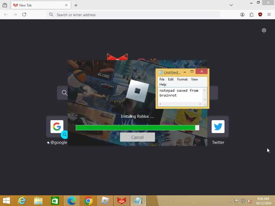This screenshot has height=206, width=275.
Task: Open Action Center flag tray icon
Action: [237, 201]
